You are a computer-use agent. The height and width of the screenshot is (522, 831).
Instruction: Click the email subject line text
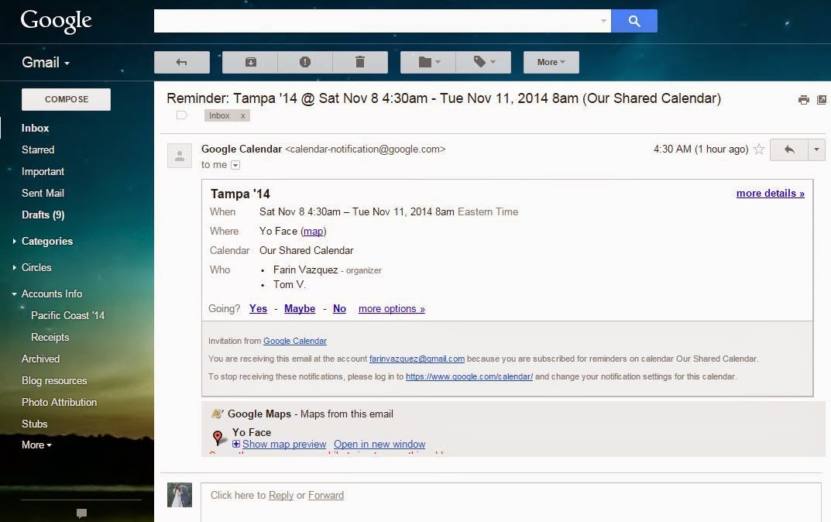(x=444, y=98)
